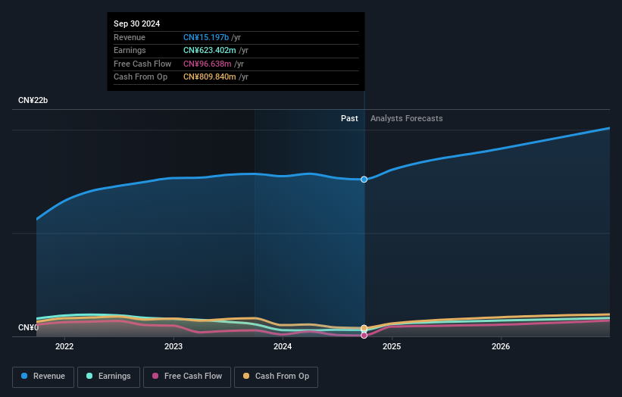622x397 pixels.
Task: Click the CN¥809.840m cash from op value
Action: [x=209, y=77]
